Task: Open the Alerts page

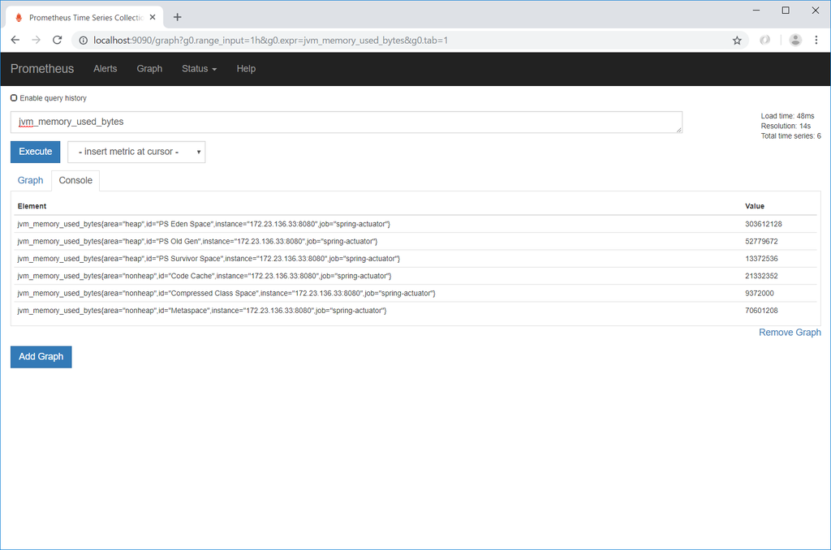Action: pyautogui.click(x=105, y=69)
